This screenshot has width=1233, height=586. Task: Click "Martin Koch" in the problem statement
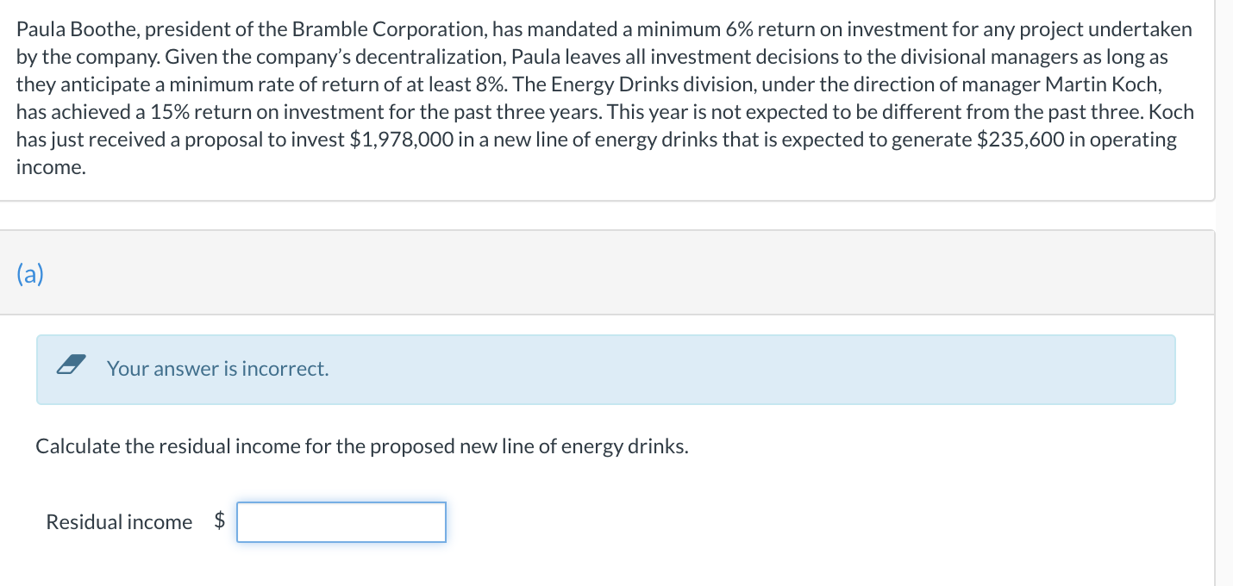point(1101,84)
